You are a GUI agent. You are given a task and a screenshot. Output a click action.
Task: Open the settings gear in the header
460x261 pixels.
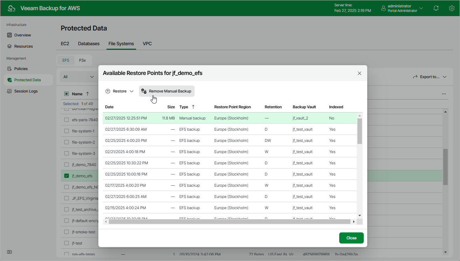pos(452,8)
